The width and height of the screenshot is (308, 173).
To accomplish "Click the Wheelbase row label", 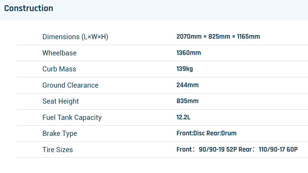I will 59,53.
